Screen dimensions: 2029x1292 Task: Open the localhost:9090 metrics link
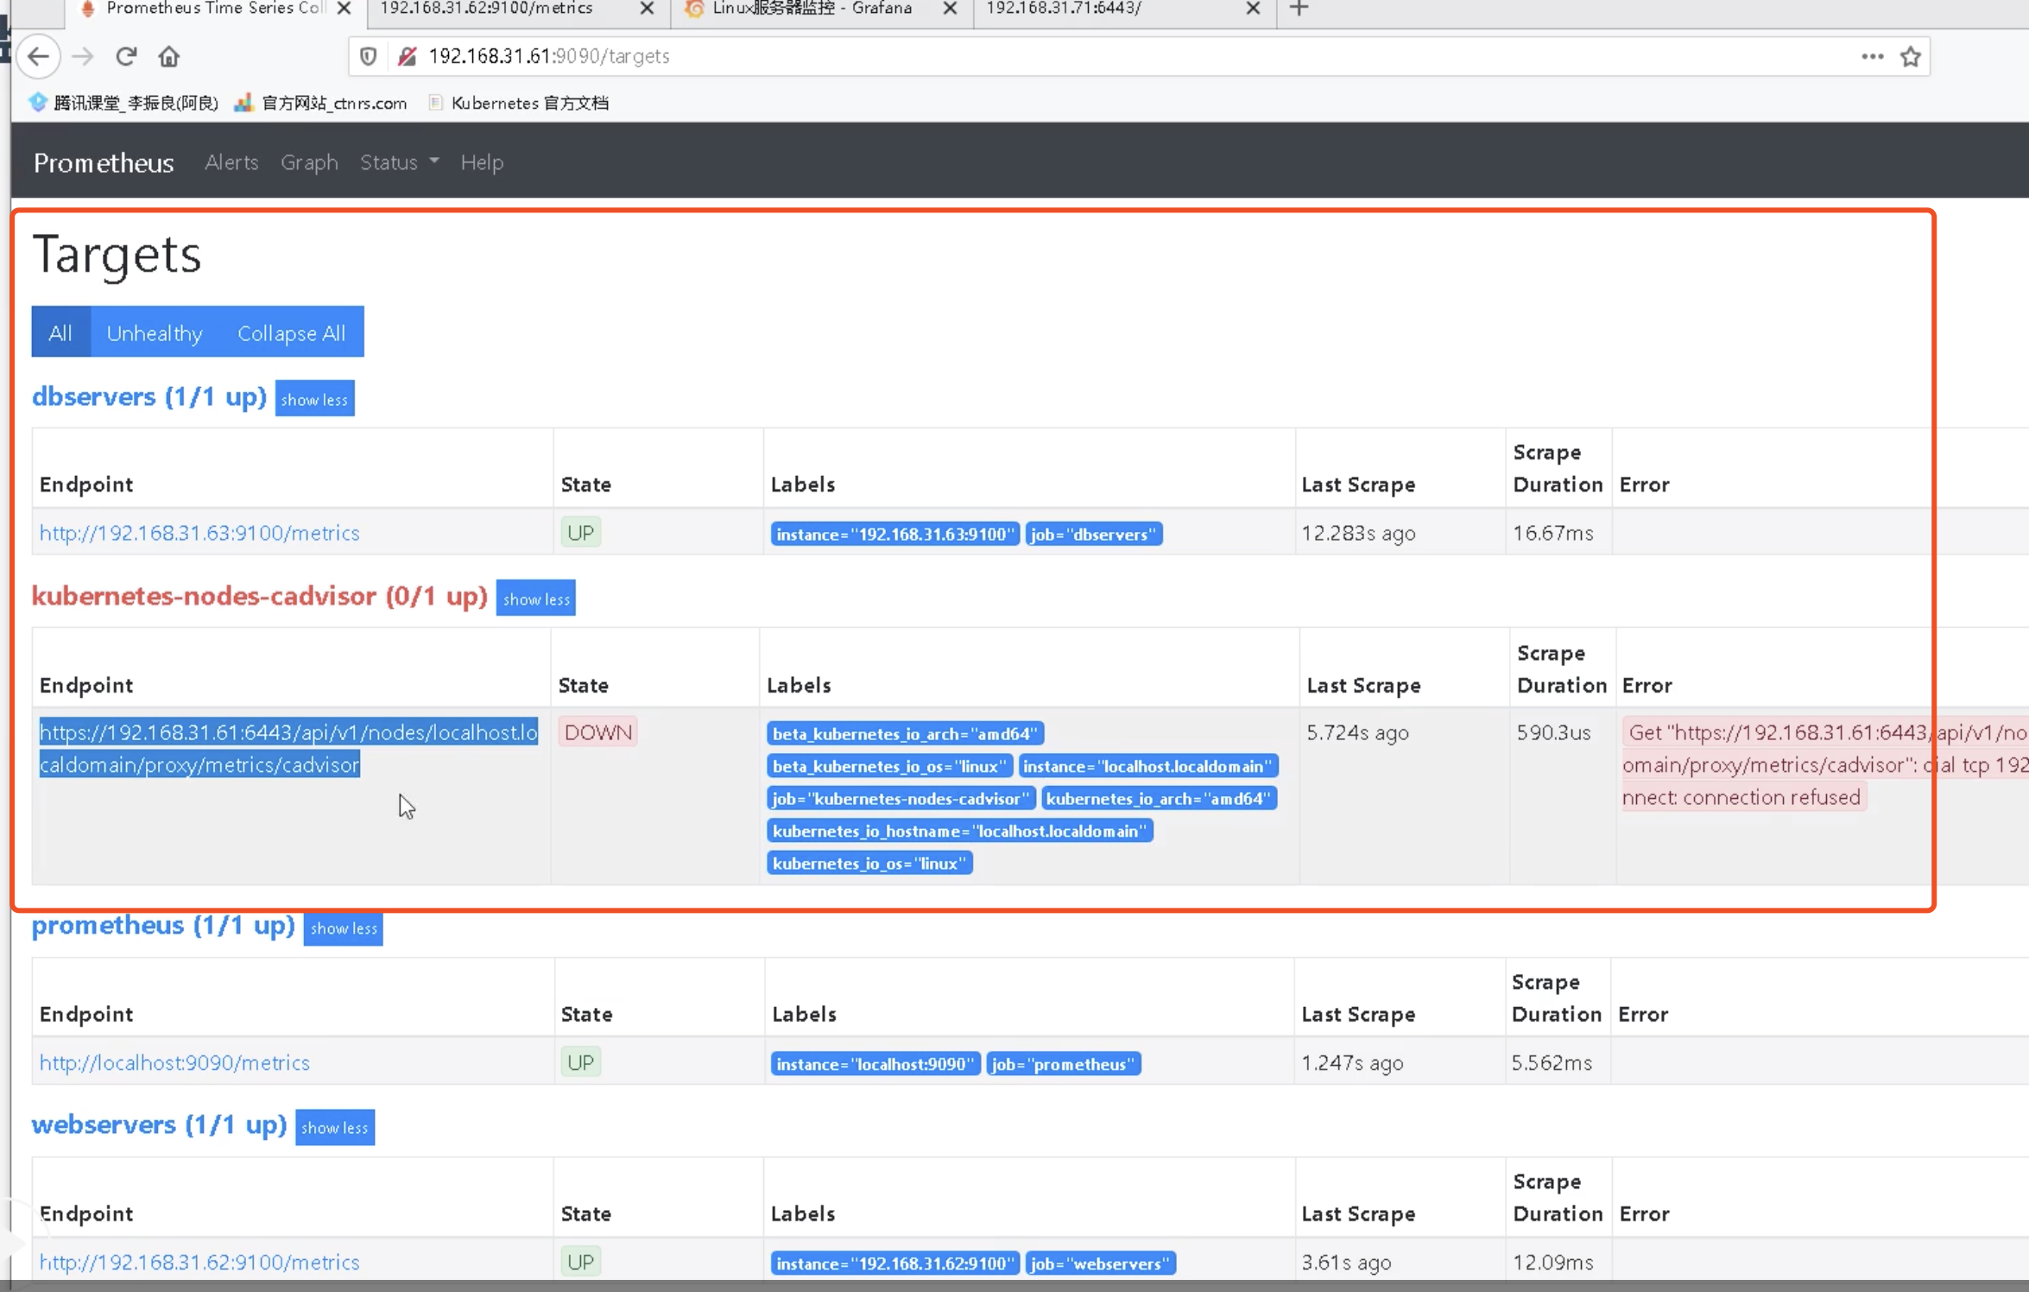coord(174,1062)
